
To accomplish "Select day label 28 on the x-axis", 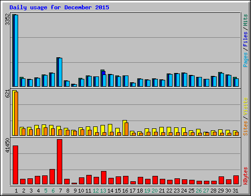I will coord(213,191).
